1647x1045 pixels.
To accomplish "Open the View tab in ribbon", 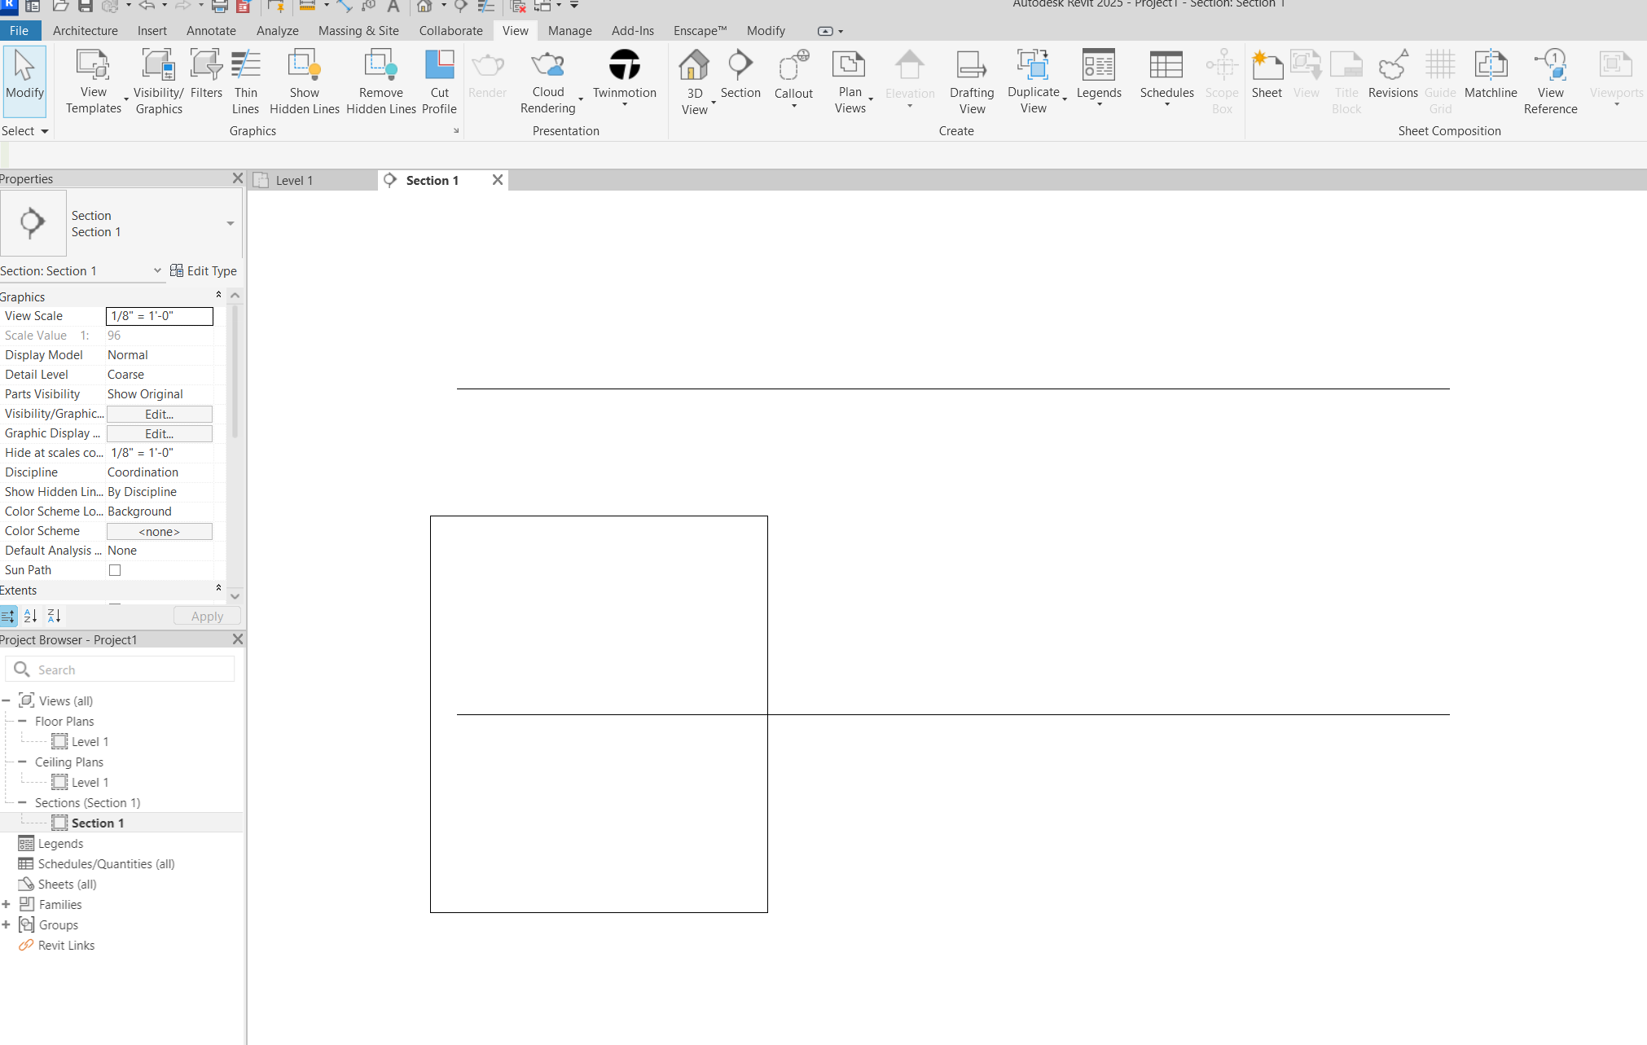I will pos(514,30).
